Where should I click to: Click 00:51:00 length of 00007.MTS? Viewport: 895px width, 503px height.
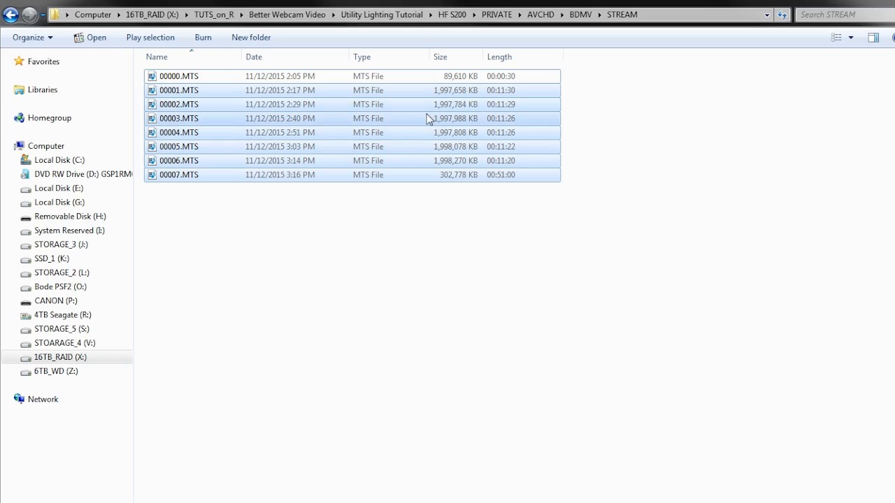[501, 175]
